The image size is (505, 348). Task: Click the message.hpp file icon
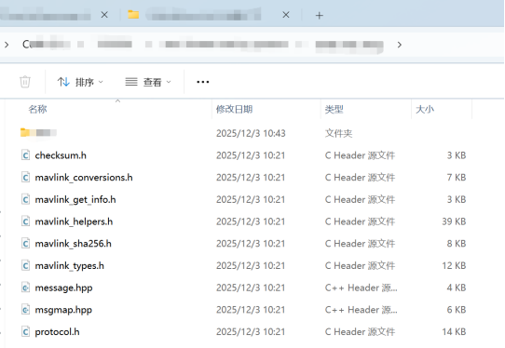click(x=26, y=288)
